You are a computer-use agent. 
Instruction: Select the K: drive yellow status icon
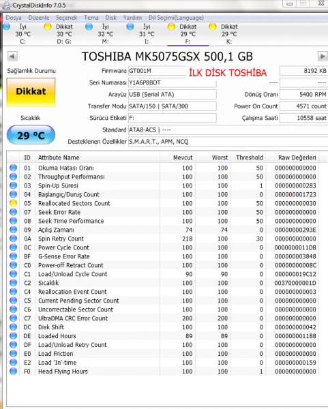click(x=212, y=27)
